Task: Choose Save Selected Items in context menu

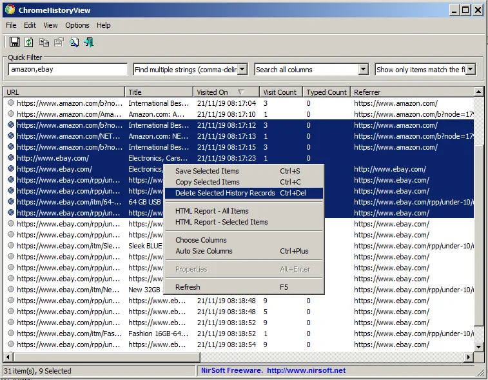Action: coord(244,171)
